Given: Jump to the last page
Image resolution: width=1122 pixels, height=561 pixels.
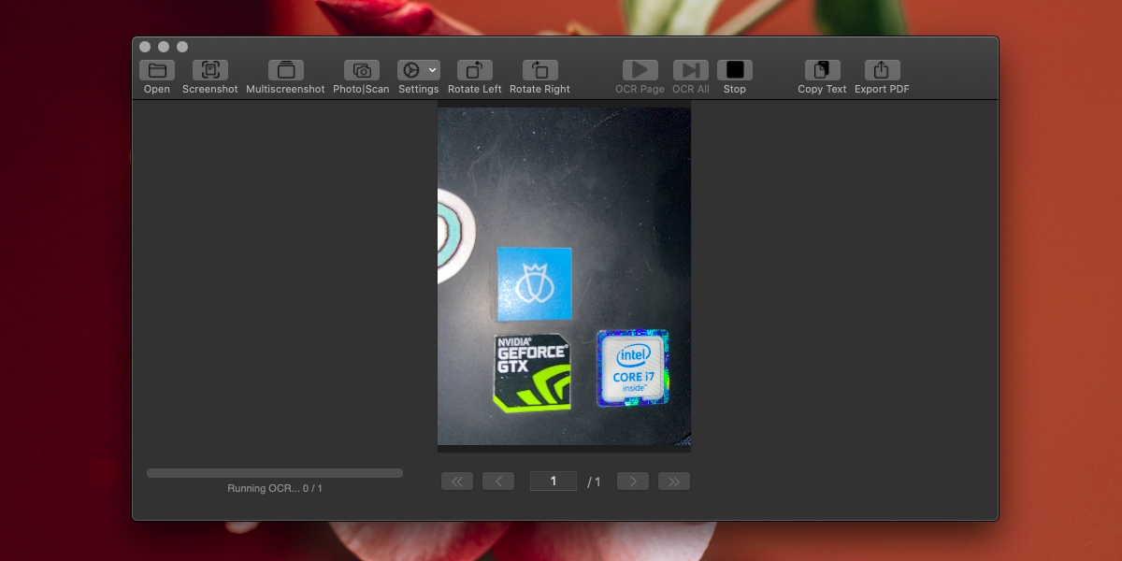Looking at the screenshot, I should [x=674, y=482].
